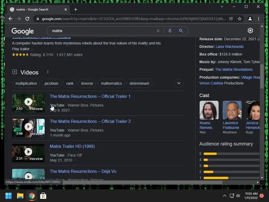Run search with magnifier icon

(x=181, y=31)
